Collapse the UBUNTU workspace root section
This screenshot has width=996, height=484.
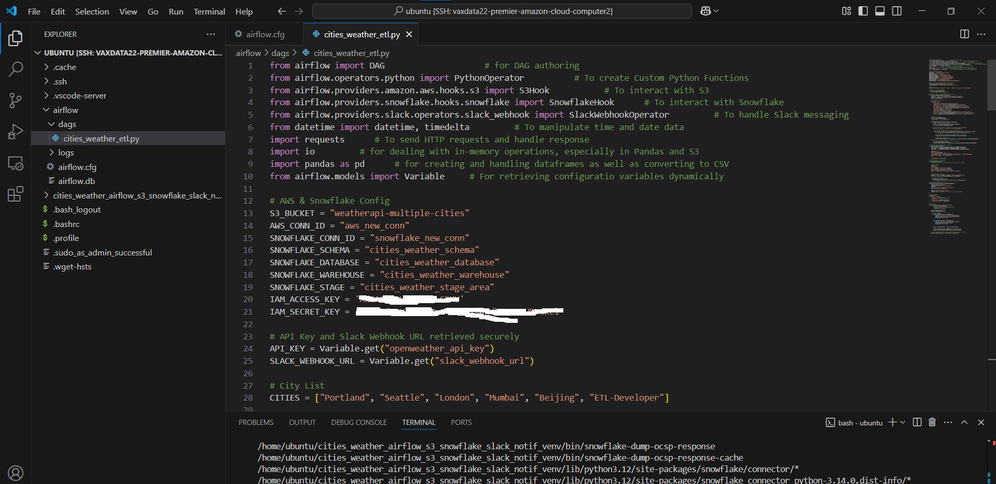pyautogui.click(x=128, y=53)
